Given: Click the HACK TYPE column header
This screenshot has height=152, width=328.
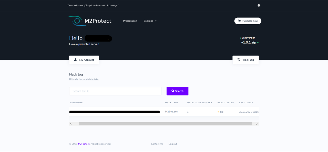Looking at the screenshot, I should pos(171,103).
